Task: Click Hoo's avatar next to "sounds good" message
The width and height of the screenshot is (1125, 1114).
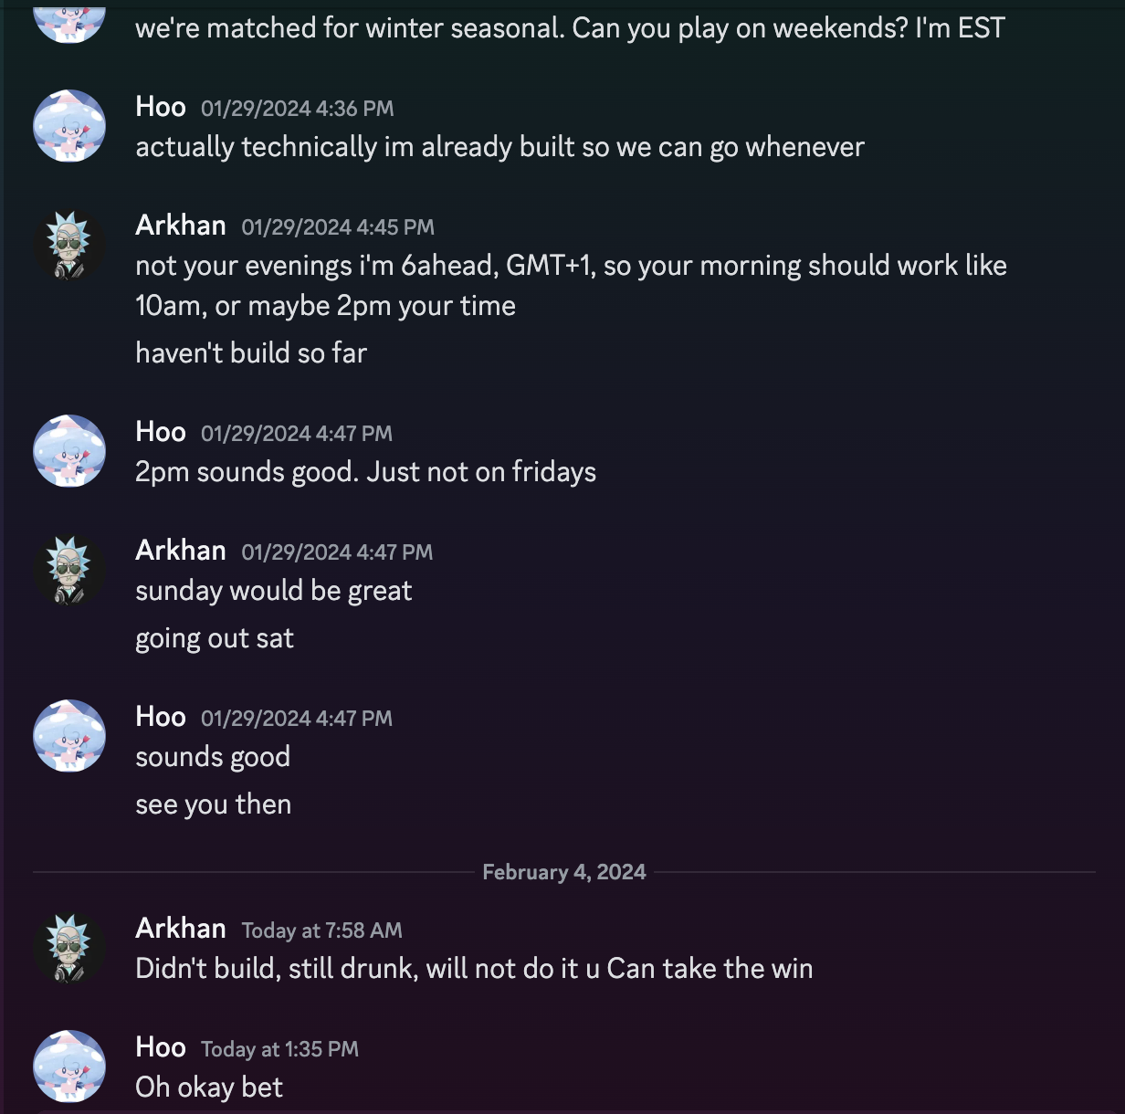Action: 69,736
